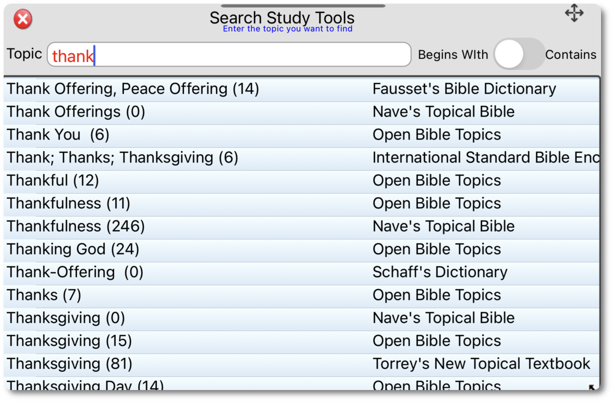Toggle the Begins With / Contains switch
This screenshot has width=613, height=402.
(x=518, y=54)
